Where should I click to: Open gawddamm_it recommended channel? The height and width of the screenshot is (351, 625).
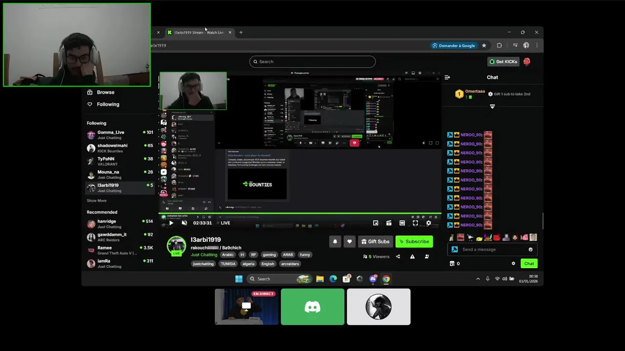tap(120, 237)
